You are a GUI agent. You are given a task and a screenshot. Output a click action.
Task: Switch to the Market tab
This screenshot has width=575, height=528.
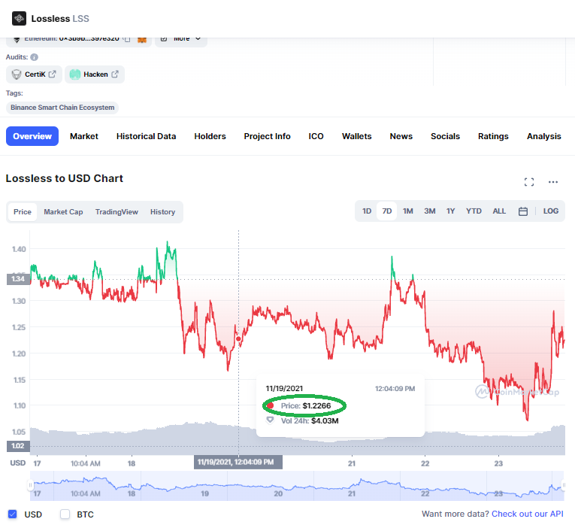[84, 136]
